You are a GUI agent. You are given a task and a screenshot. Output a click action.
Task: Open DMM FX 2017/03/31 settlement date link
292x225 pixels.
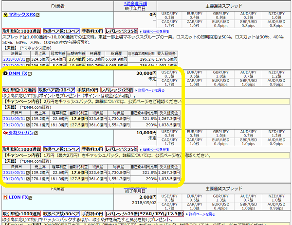click(14, 125)
